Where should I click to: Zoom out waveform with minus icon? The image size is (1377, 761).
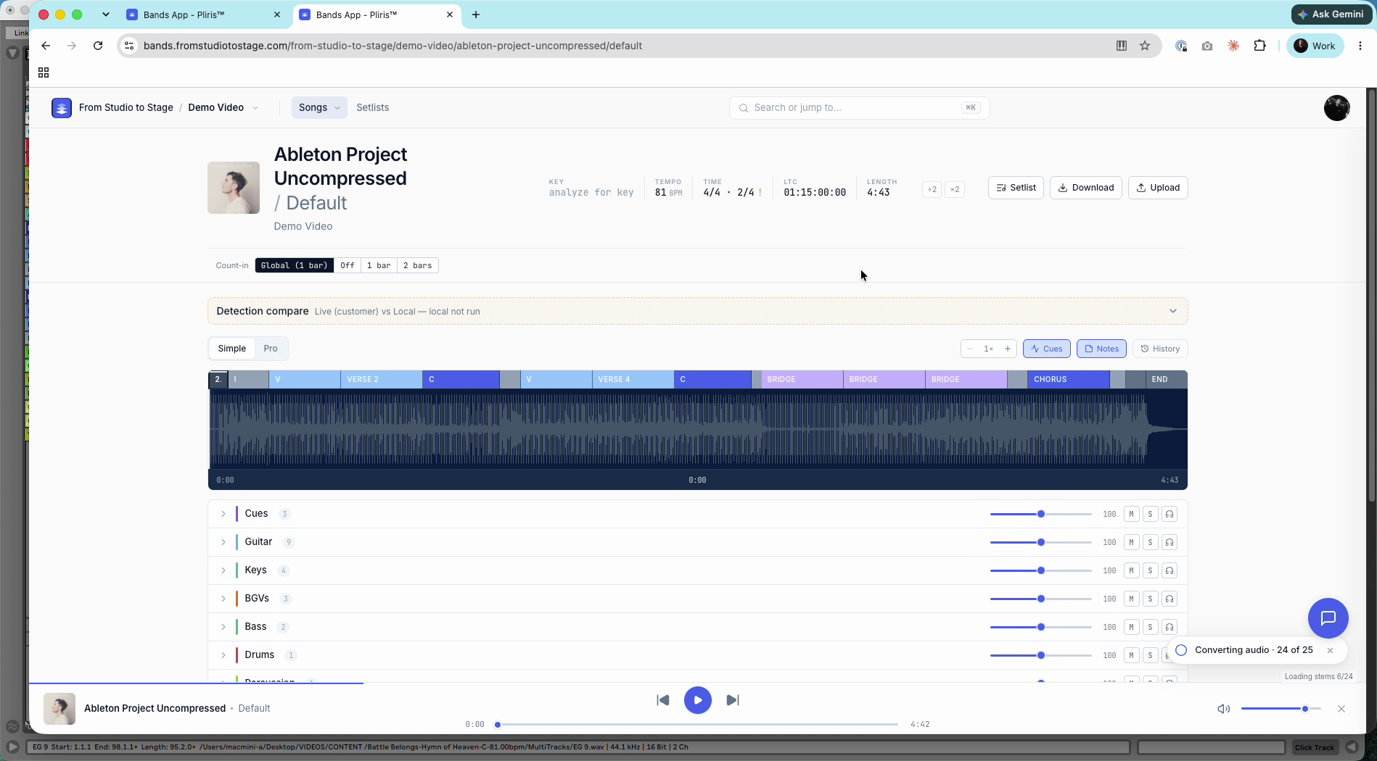[970, 349]
